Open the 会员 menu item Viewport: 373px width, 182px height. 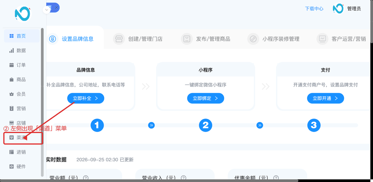point(22,94)
